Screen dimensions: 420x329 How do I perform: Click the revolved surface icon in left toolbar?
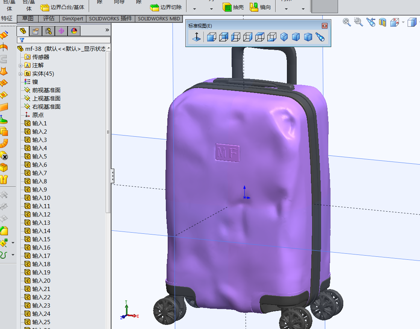pos(4,47)
